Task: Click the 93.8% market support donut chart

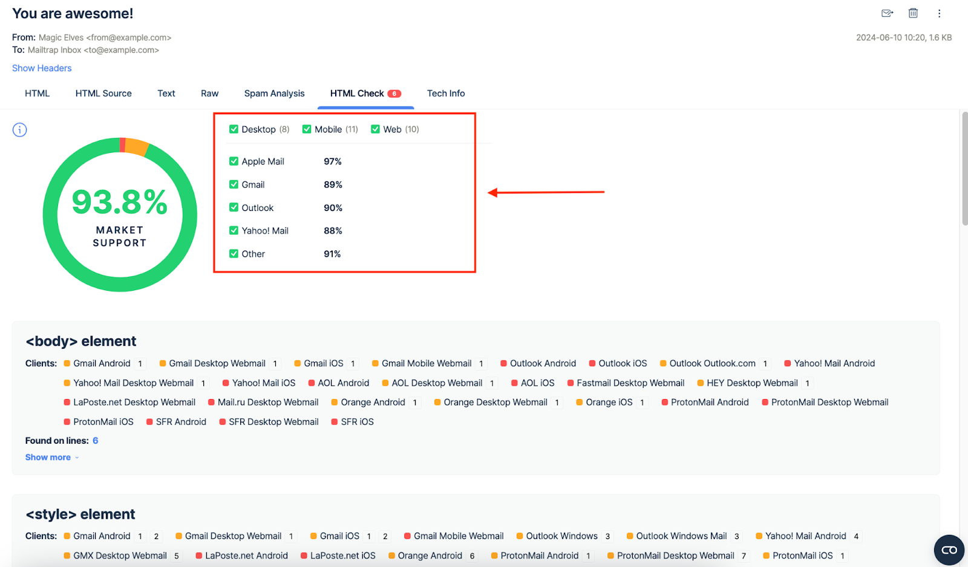Action: [x=120, y=215]
